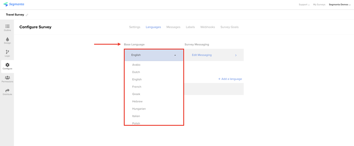Screen dimensions: 354x146
Task: Edit the Travel Survey title pencil icon
Action: click(x=27, y=15)
